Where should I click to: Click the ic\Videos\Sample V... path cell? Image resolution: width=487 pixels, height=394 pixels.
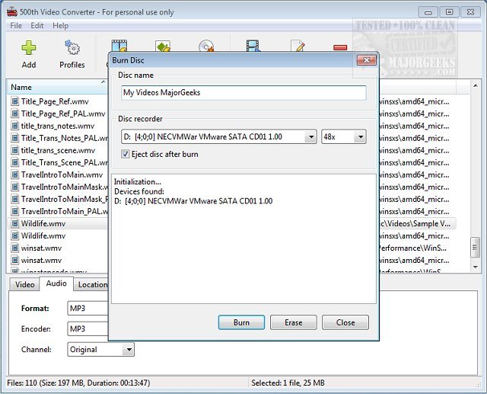414,223
